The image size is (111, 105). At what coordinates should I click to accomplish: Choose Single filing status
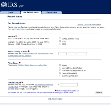[x=60, y=65]
